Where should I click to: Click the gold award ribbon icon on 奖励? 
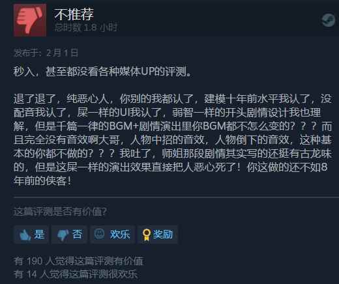147,234
